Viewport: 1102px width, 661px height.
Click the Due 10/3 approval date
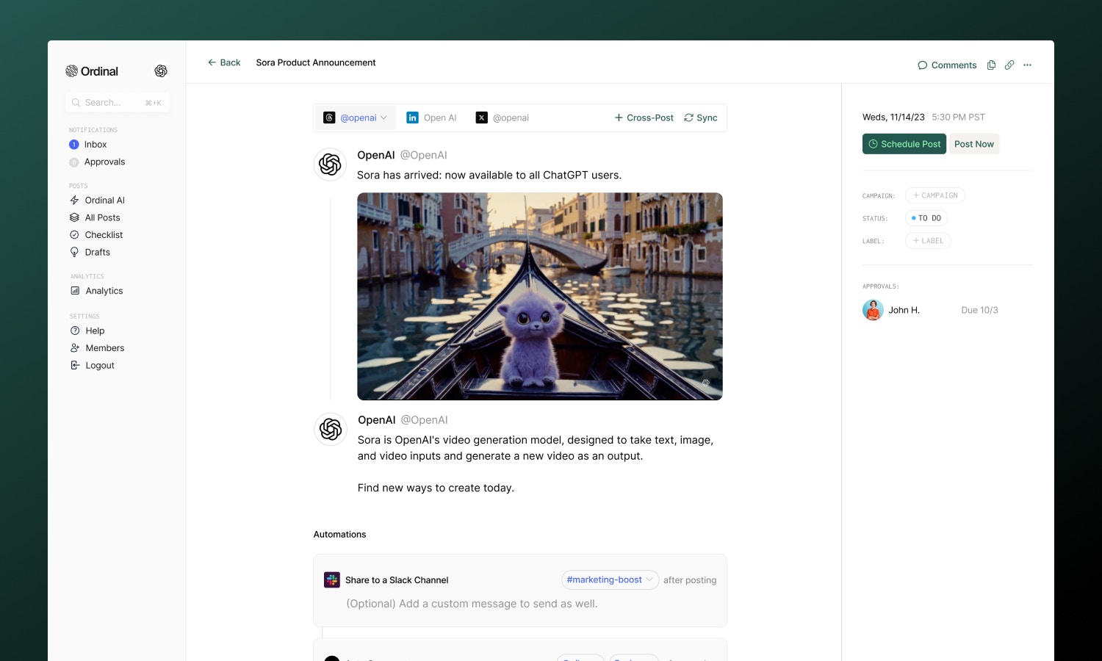980,310
